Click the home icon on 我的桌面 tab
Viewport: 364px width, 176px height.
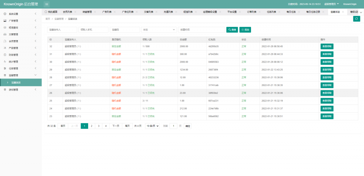(46, 12)
